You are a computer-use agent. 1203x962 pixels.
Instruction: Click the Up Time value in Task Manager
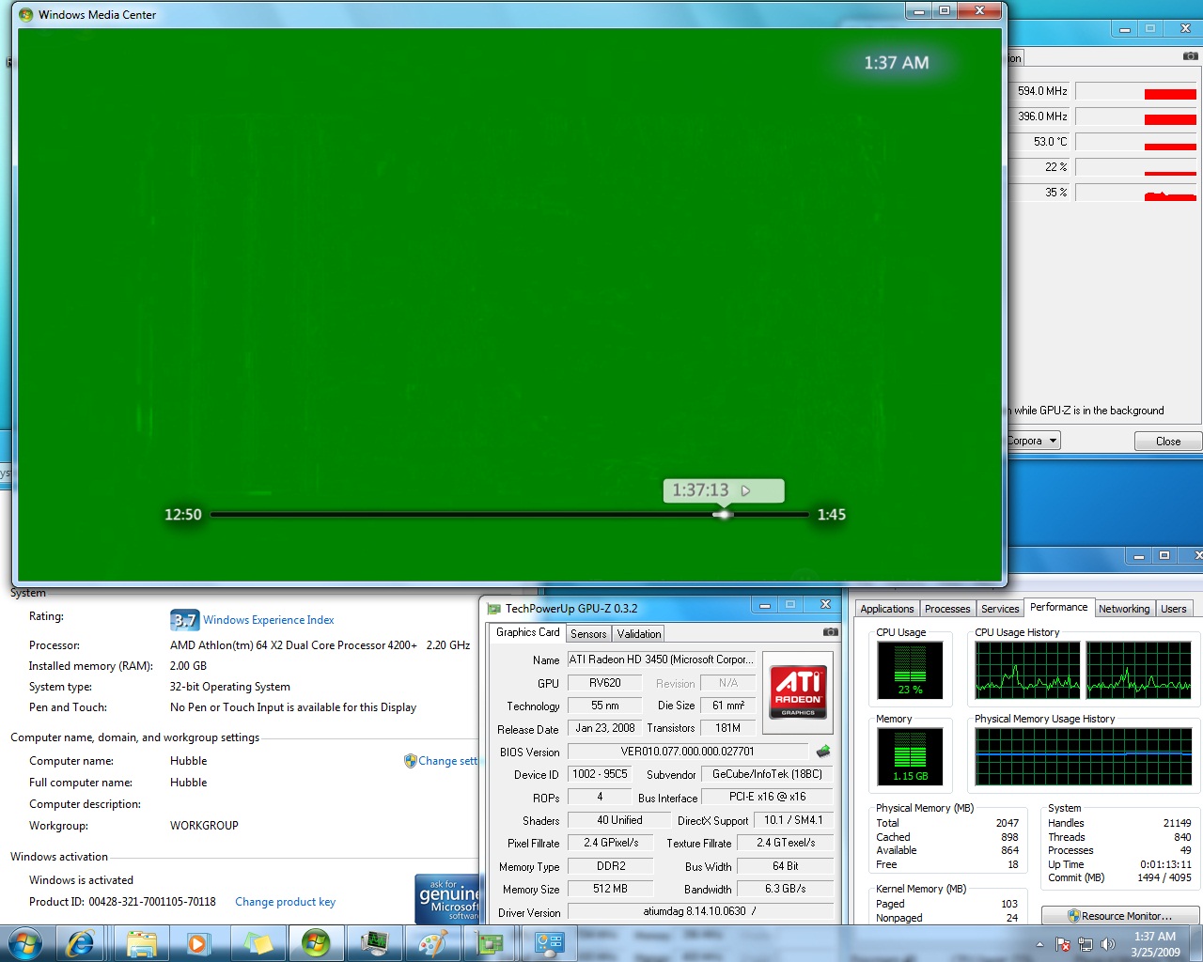1165,864
